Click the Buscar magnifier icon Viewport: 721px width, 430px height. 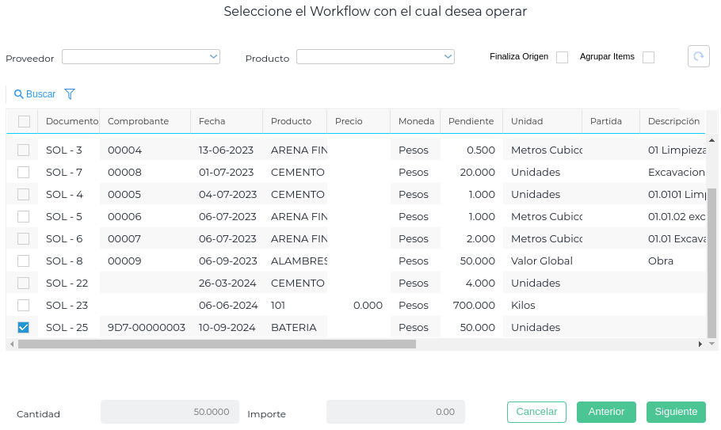pyautogui.click(x=19, y=94)
